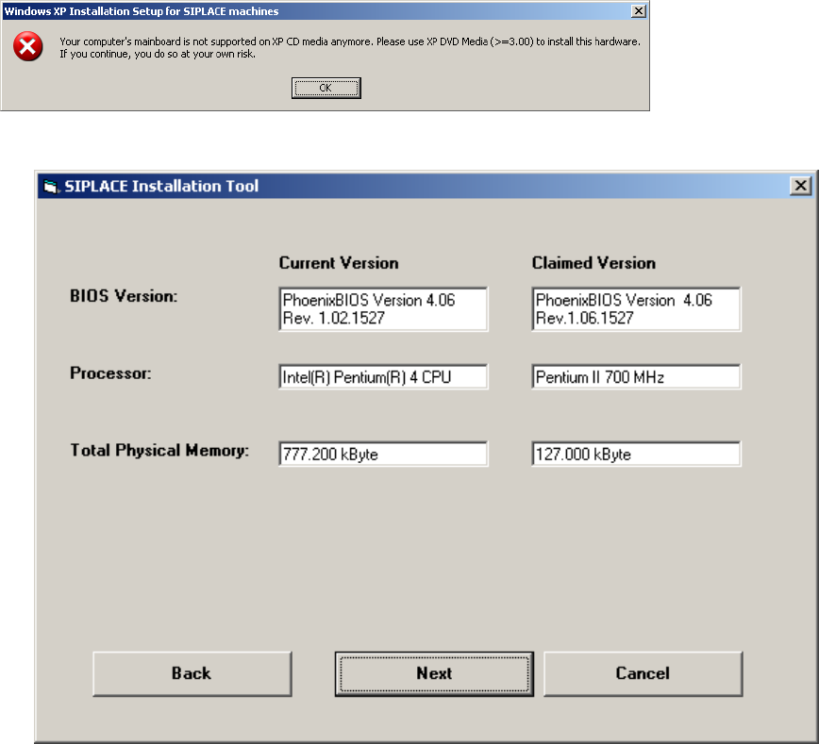
Task: Click the SIPLACE Installation Tool title bar text
Action: click(161, 187)
